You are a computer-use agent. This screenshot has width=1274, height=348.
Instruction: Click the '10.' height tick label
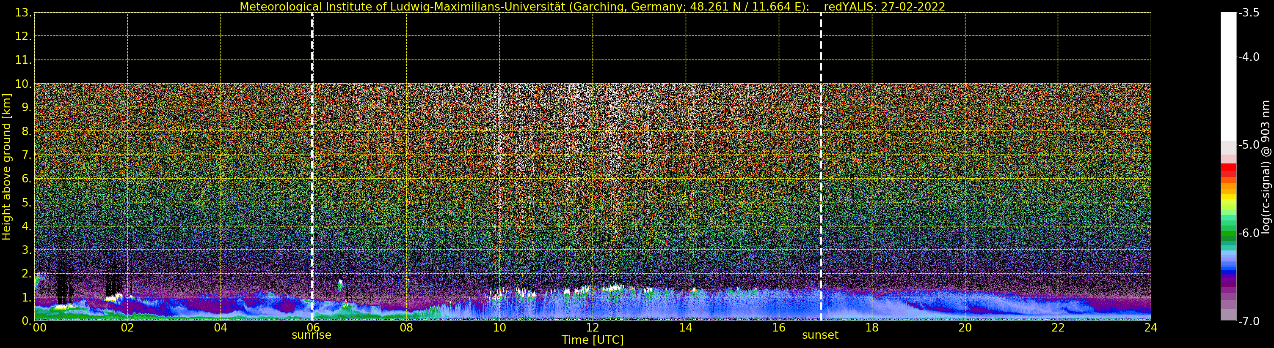point(23,84)
